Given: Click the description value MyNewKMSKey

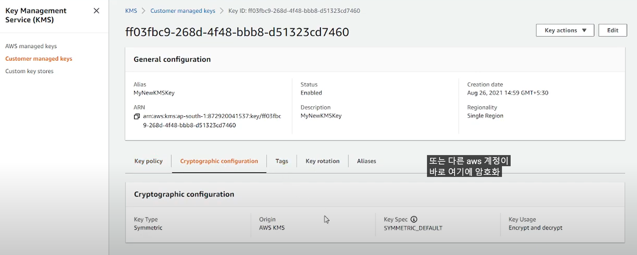Looking at the screenshot, I should (321, 116).
